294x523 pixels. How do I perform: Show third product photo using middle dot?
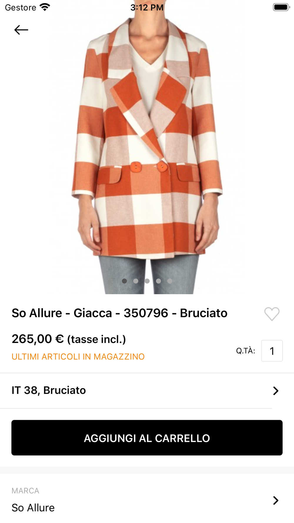tap(147, 281)
